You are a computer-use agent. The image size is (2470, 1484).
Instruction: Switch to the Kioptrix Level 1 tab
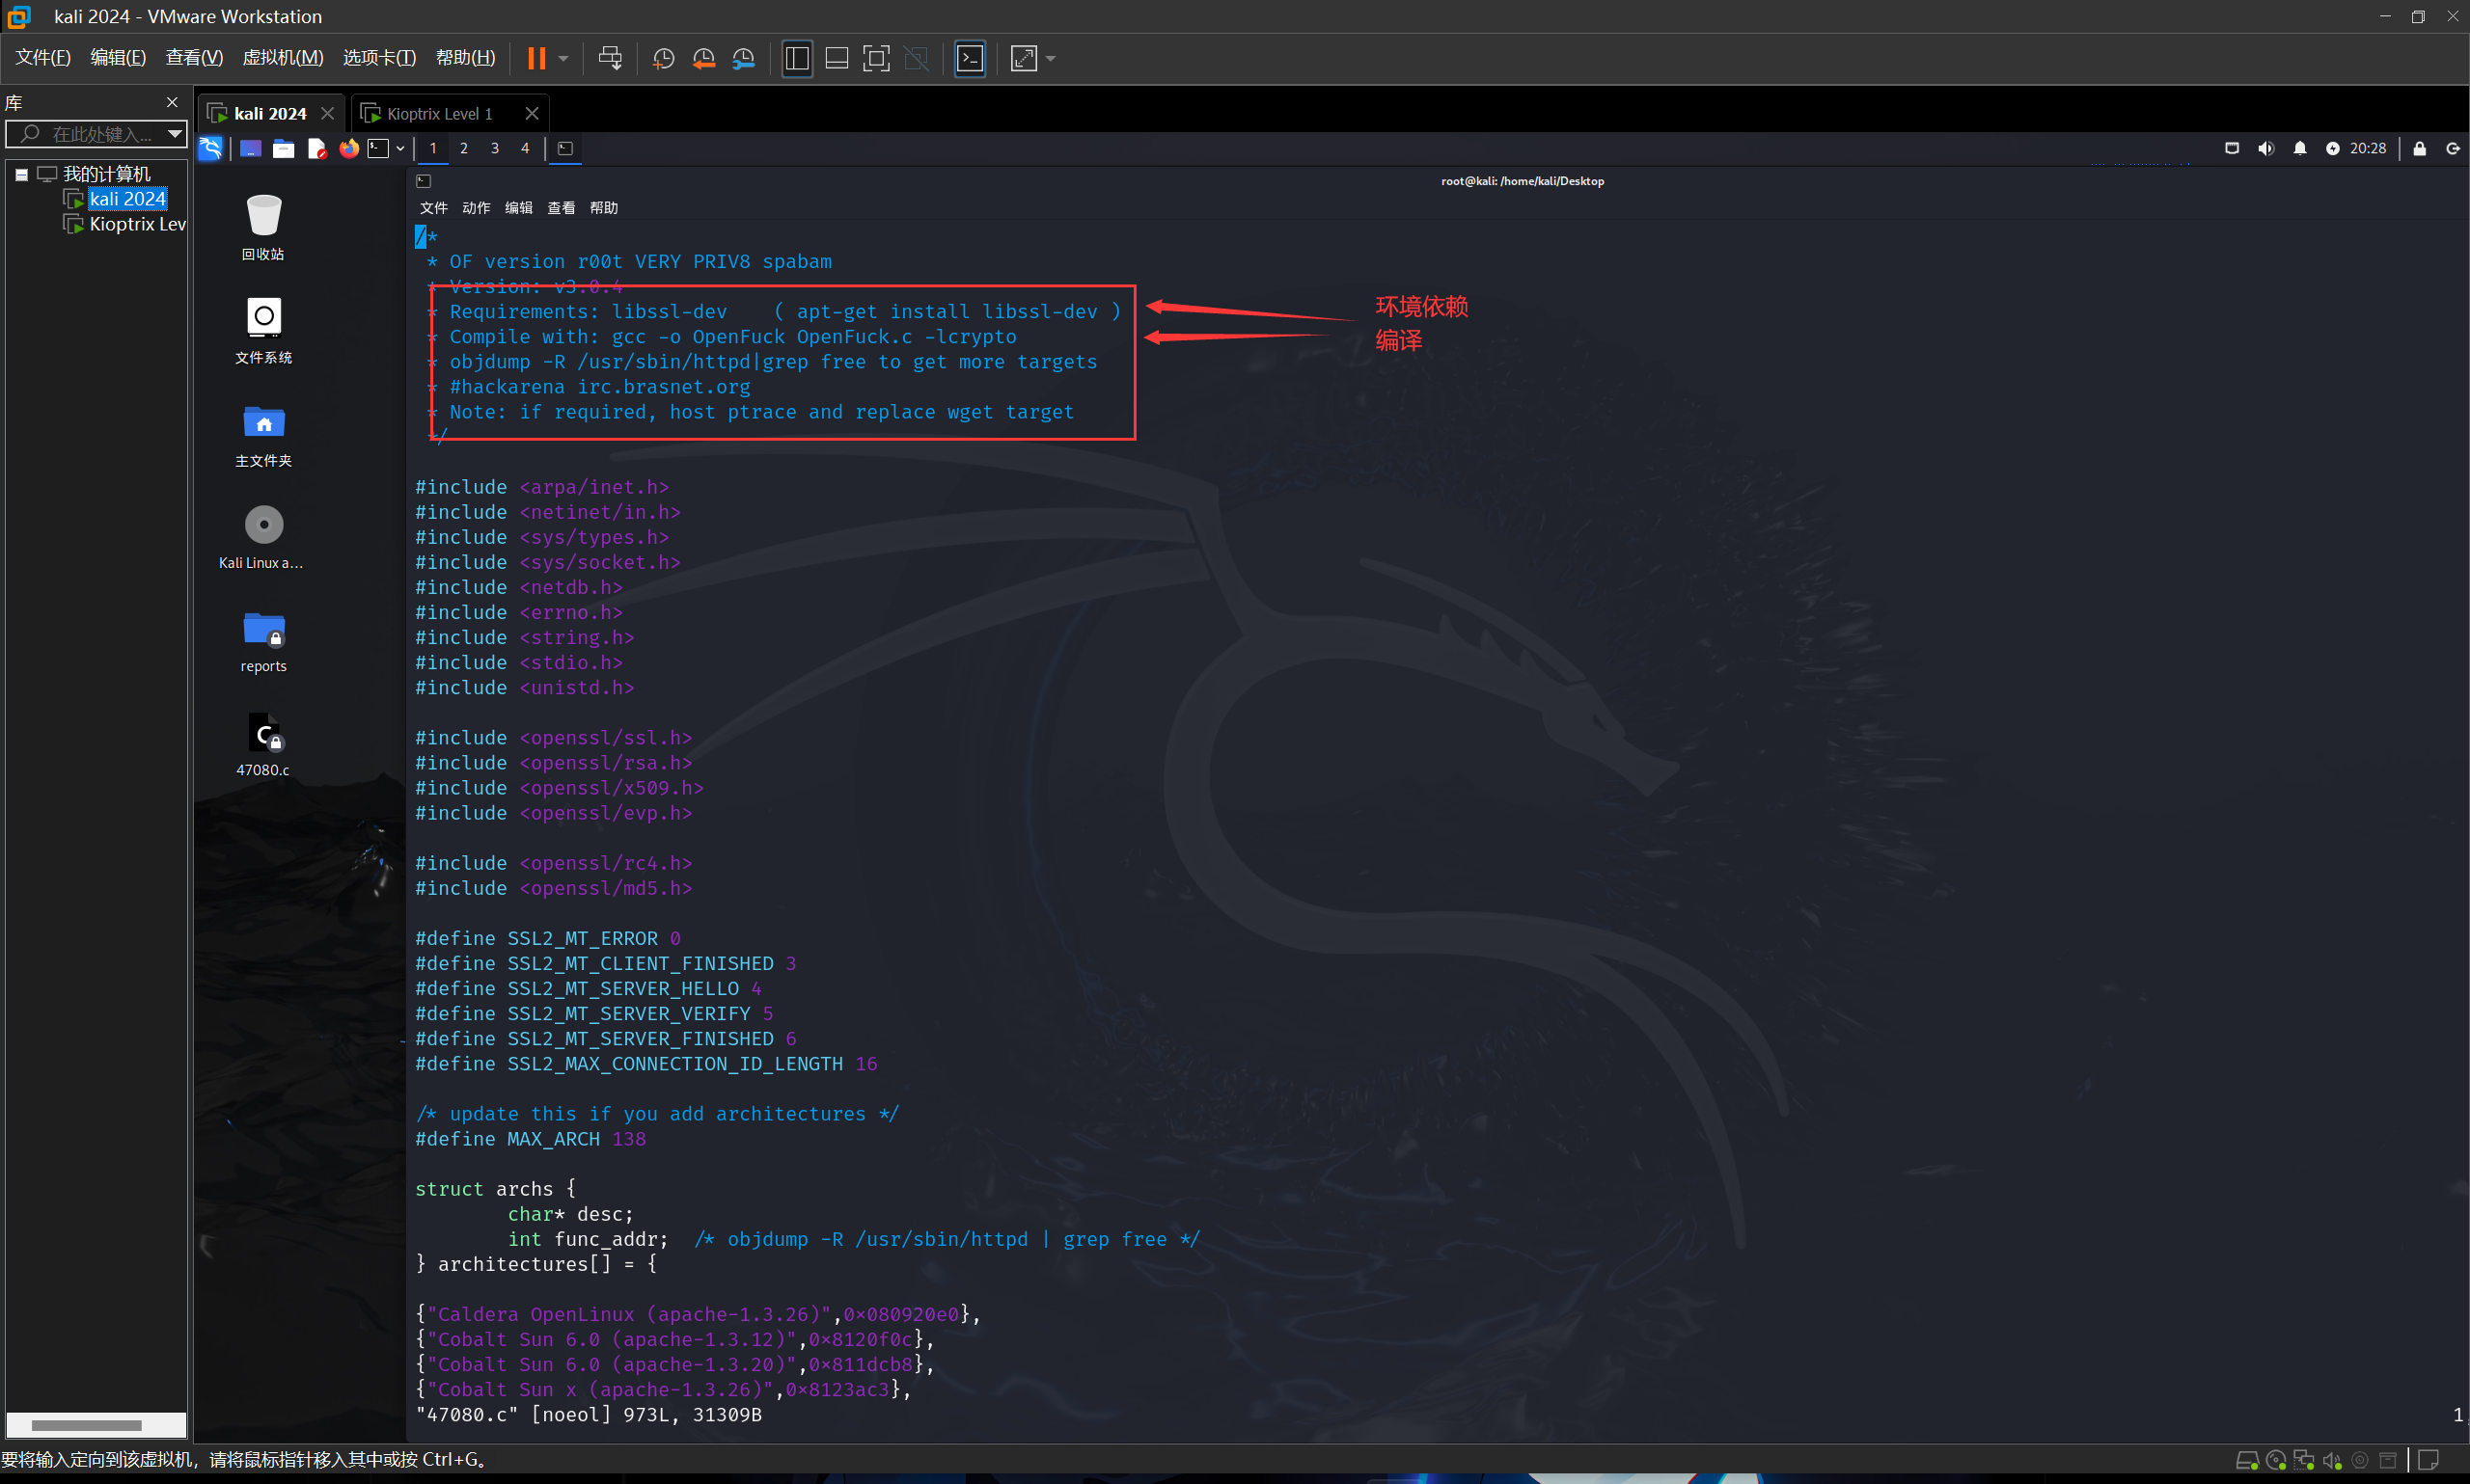click(x=439, y=114)
